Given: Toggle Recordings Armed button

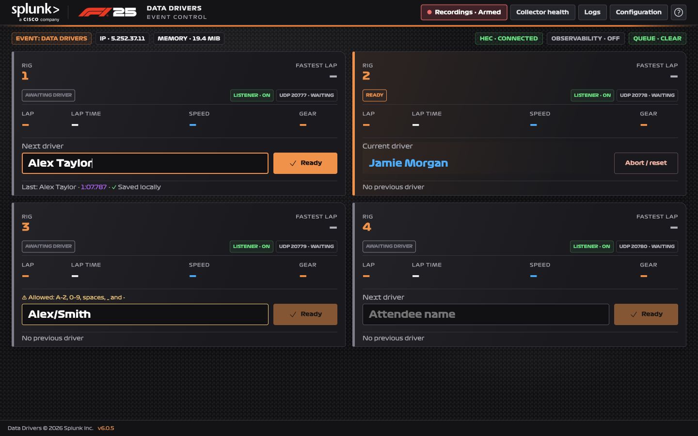Looking at the screenshot, I should coord(464,12).
